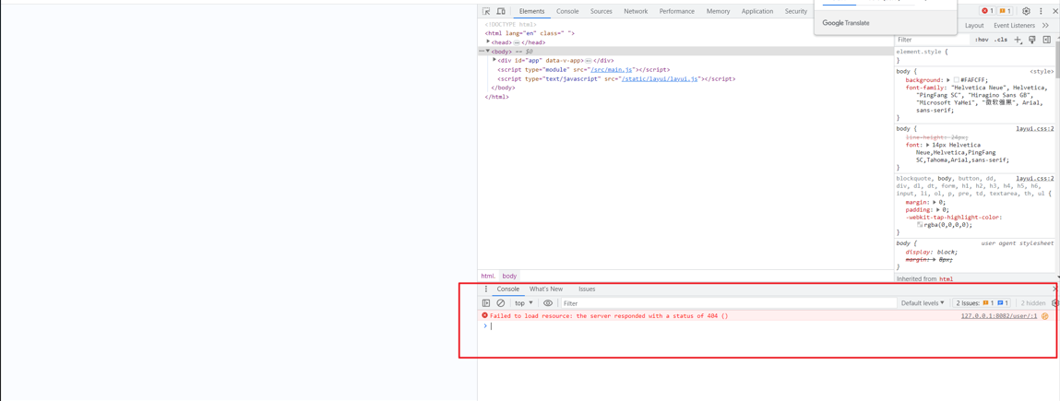Switch to the top Console panel tab
The image size is (1060, 401).
(x=567, y=11)
